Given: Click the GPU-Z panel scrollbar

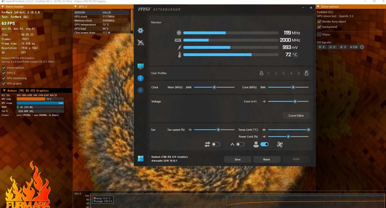Looking at the screenshot, I should coord(132,21).
